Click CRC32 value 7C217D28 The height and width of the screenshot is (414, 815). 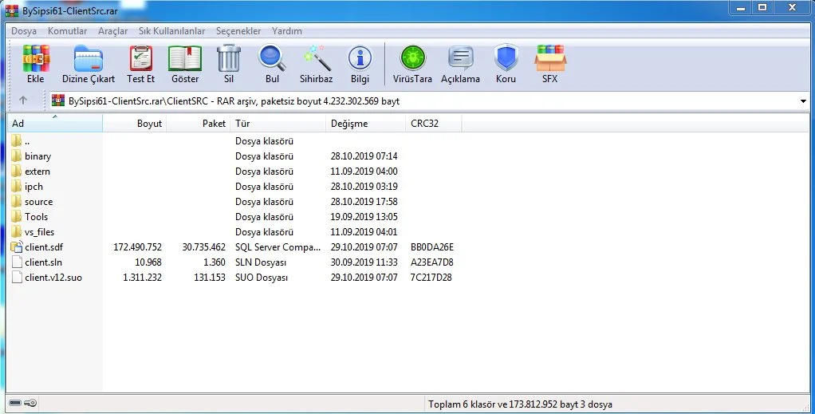tap(431, 278)
